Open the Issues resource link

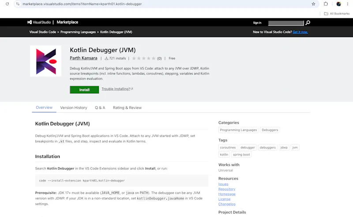click(223, 184)
